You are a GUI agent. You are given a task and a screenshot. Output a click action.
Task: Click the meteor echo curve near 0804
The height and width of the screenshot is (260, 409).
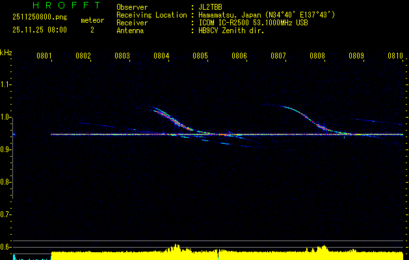pos(172,119)
